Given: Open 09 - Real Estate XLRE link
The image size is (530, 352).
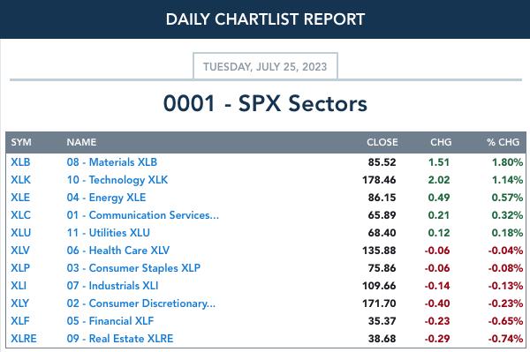Looking at the screenshot, I should pyautogui.click(x=120, y=338).
